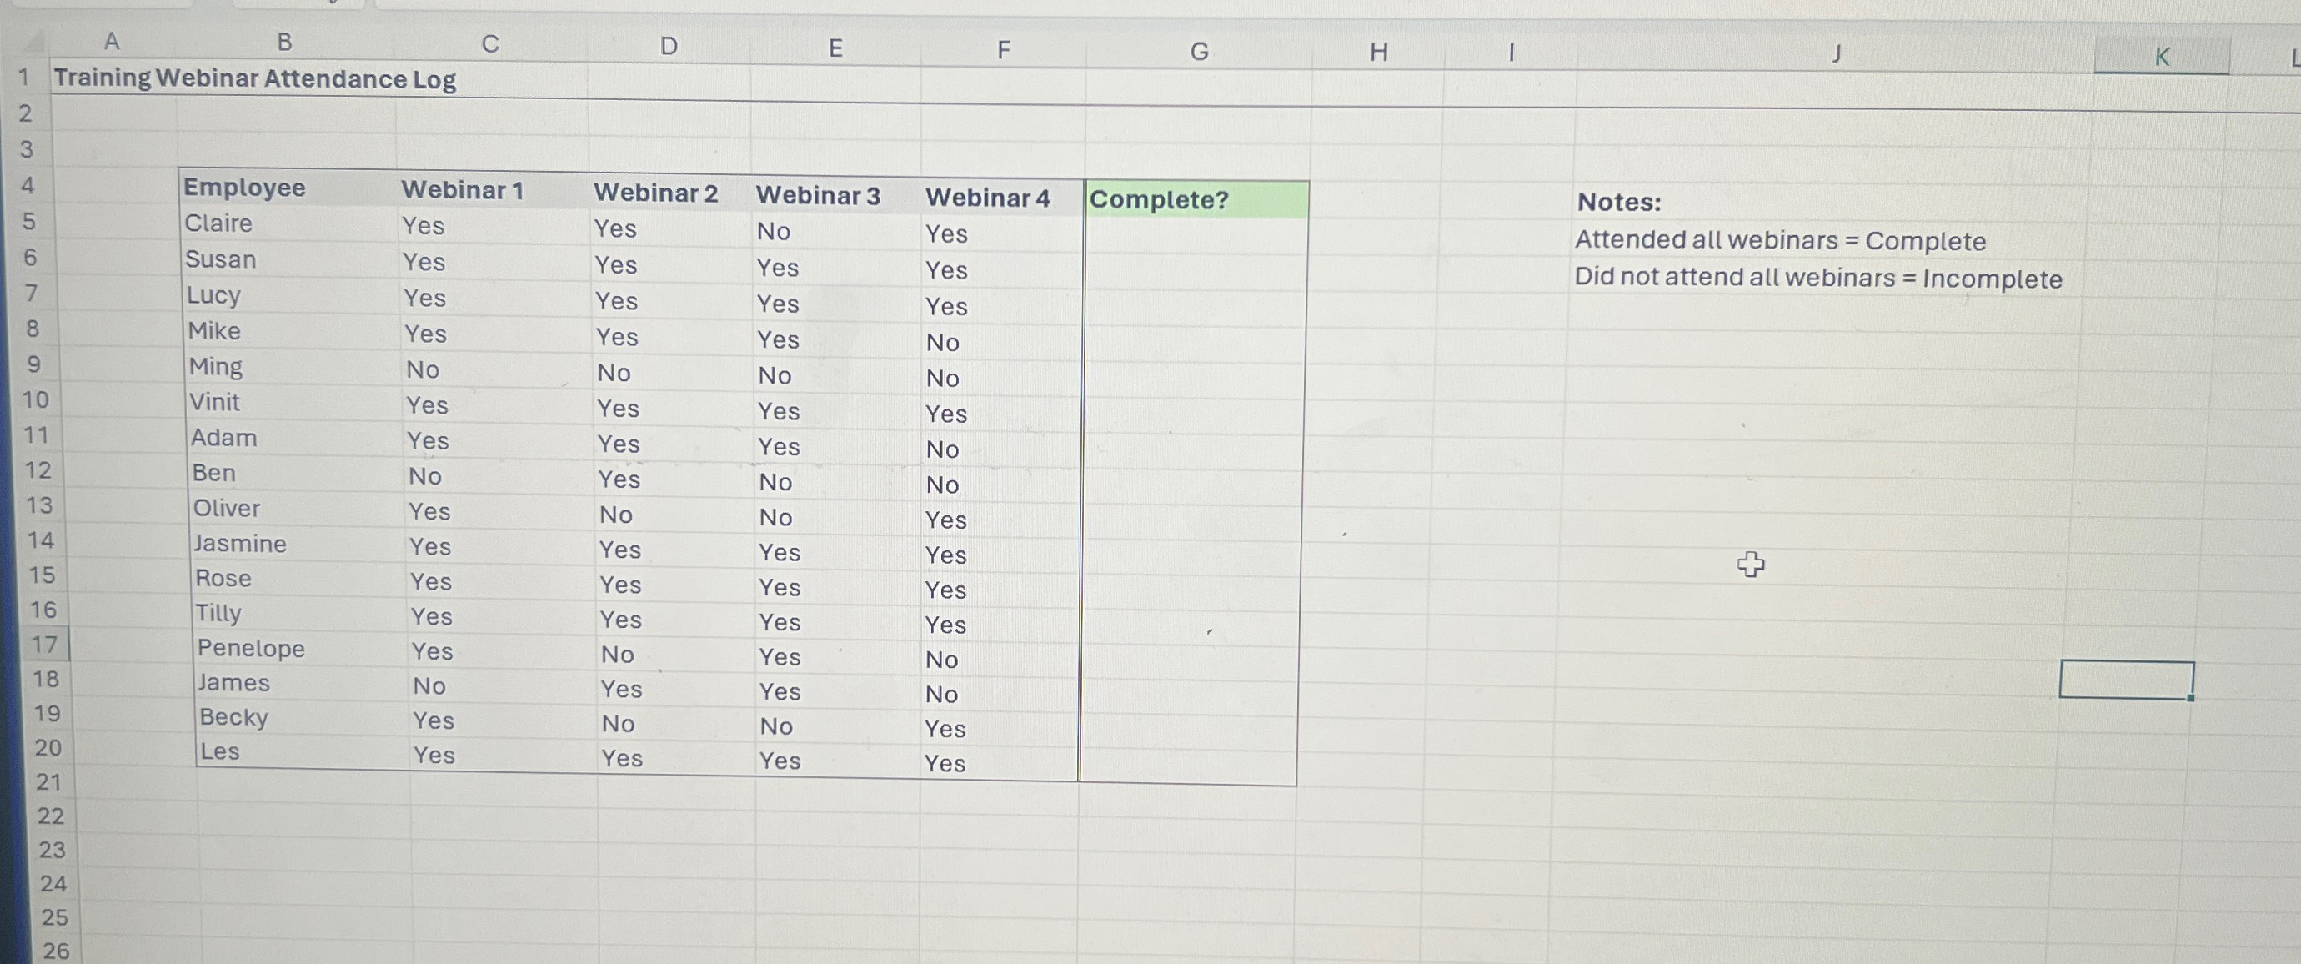Select column B header
The height and width of the screenshot is (964, 2301).
284,42
